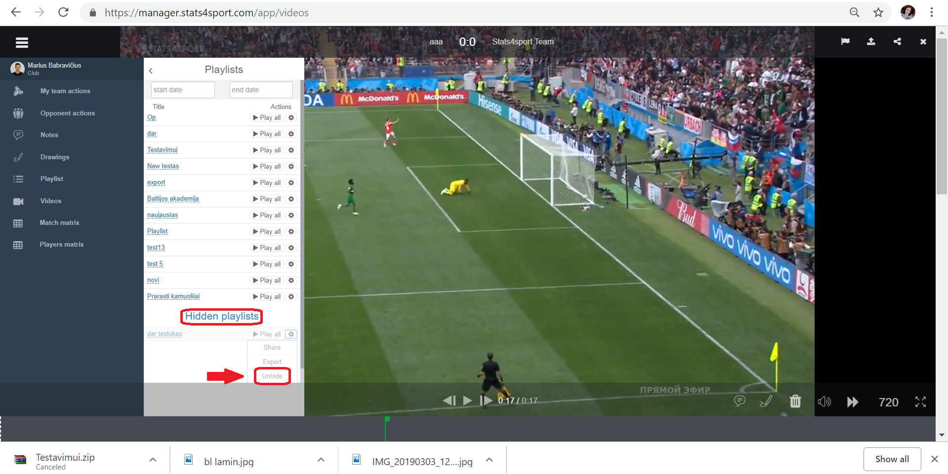Open the New testas playlist link
This screenshot has width=948, height=474.
(163, 166)
